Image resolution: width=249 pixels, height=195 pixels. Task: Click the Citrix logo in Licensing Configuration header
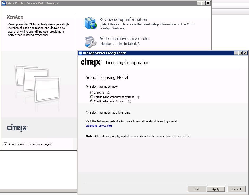tap(91, 63)
